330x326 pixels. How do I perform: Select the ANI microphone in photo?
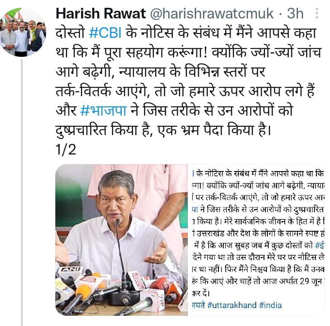coord(70,272)
